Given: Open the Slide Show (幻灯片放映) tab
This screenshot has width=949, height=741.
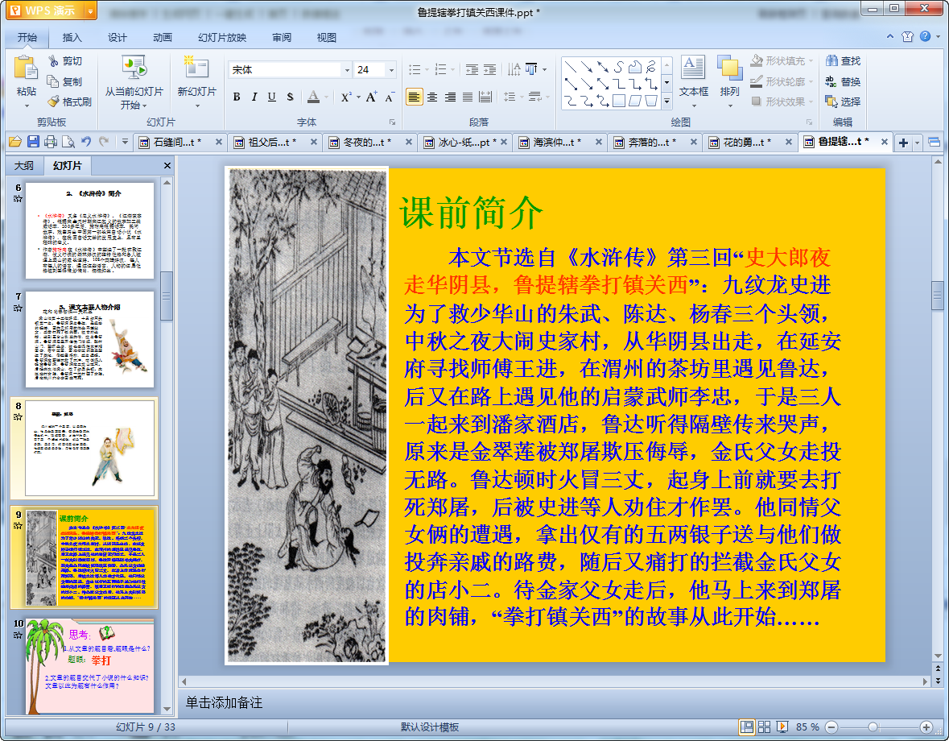Looking at the screenshot, I should coord(222,38).
